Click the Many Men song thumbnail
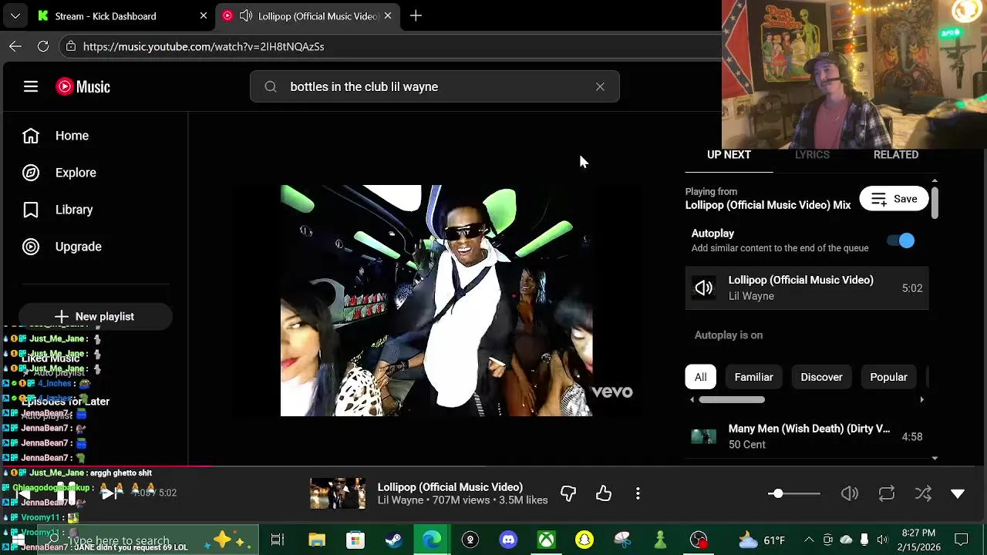 tap(703, 436)
